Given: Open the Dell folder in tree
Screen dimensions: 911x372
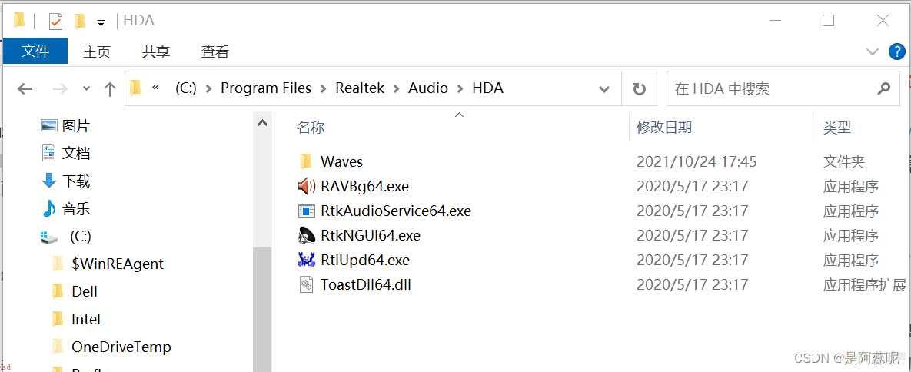Looking at the screenshot, I should 75,291.
